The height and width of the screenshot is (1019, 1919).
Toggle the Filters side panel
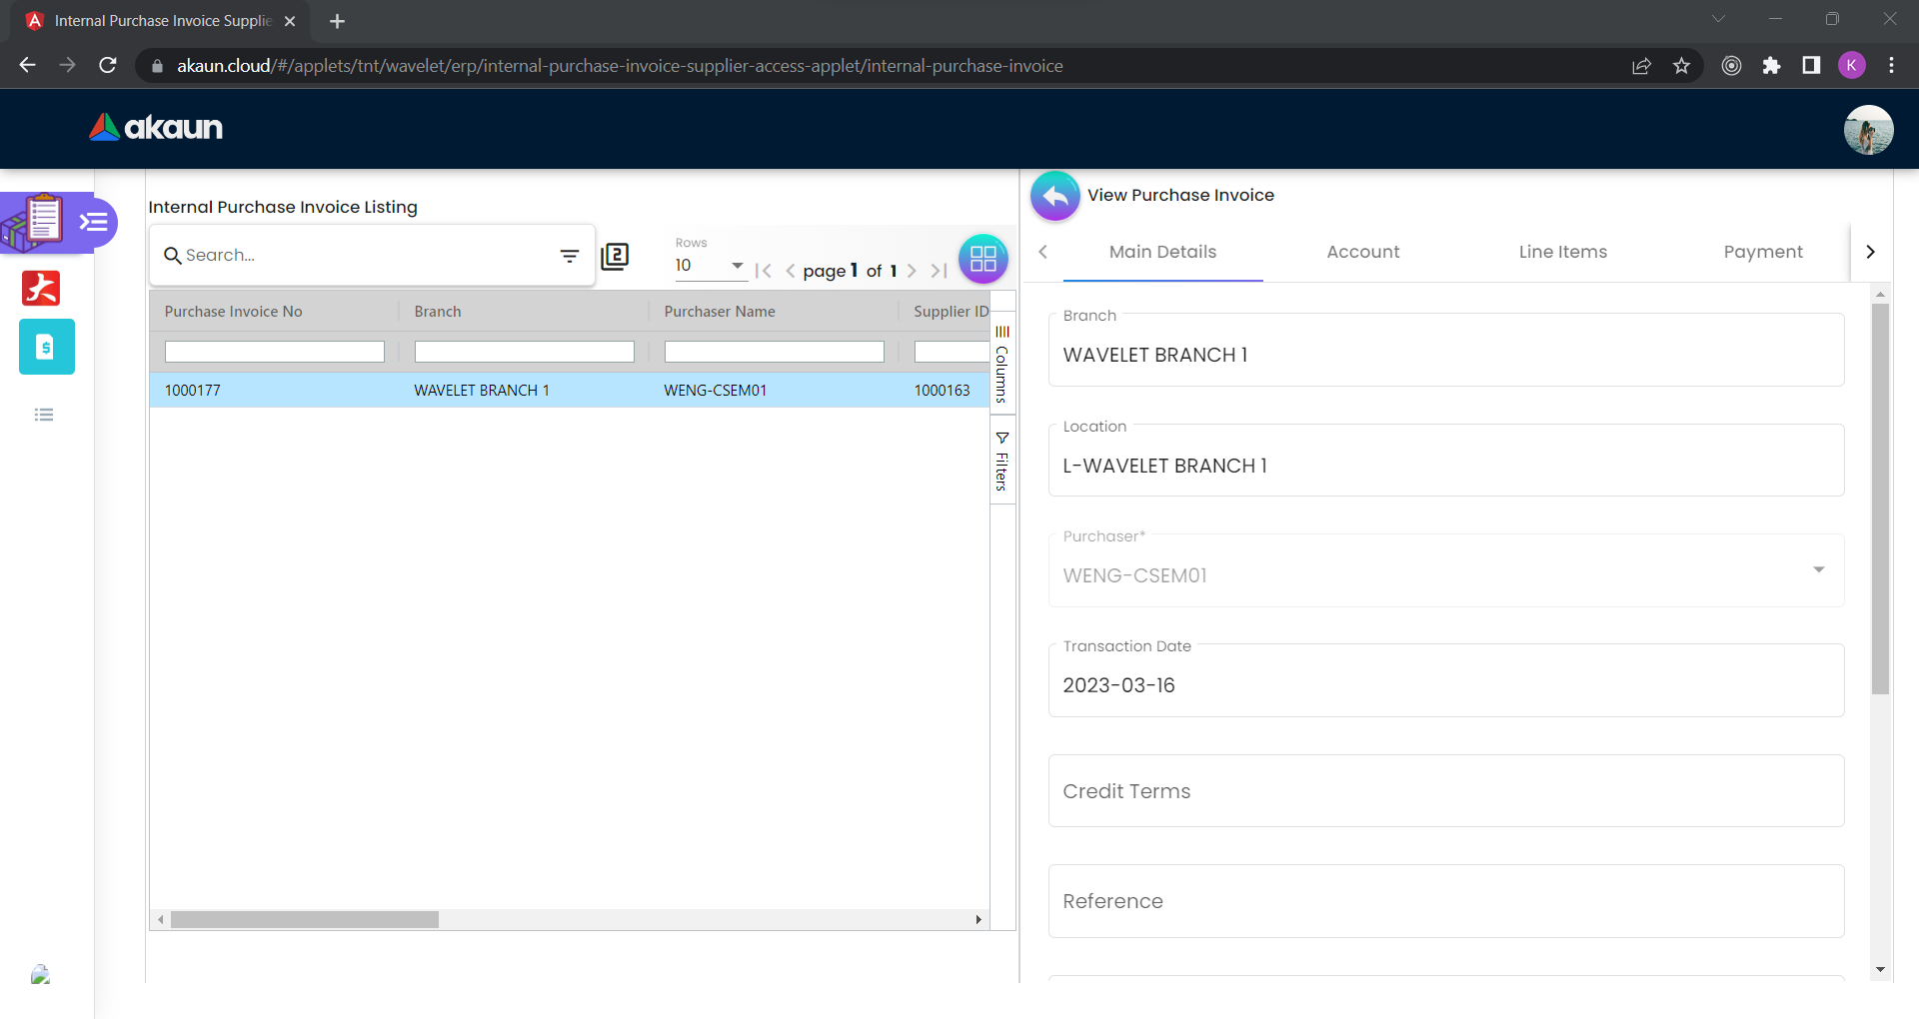coord(1002,461)
